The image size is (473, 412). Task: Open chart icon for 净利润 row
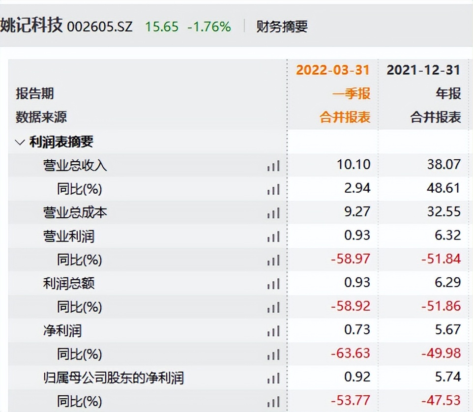(x=273, y=331)
